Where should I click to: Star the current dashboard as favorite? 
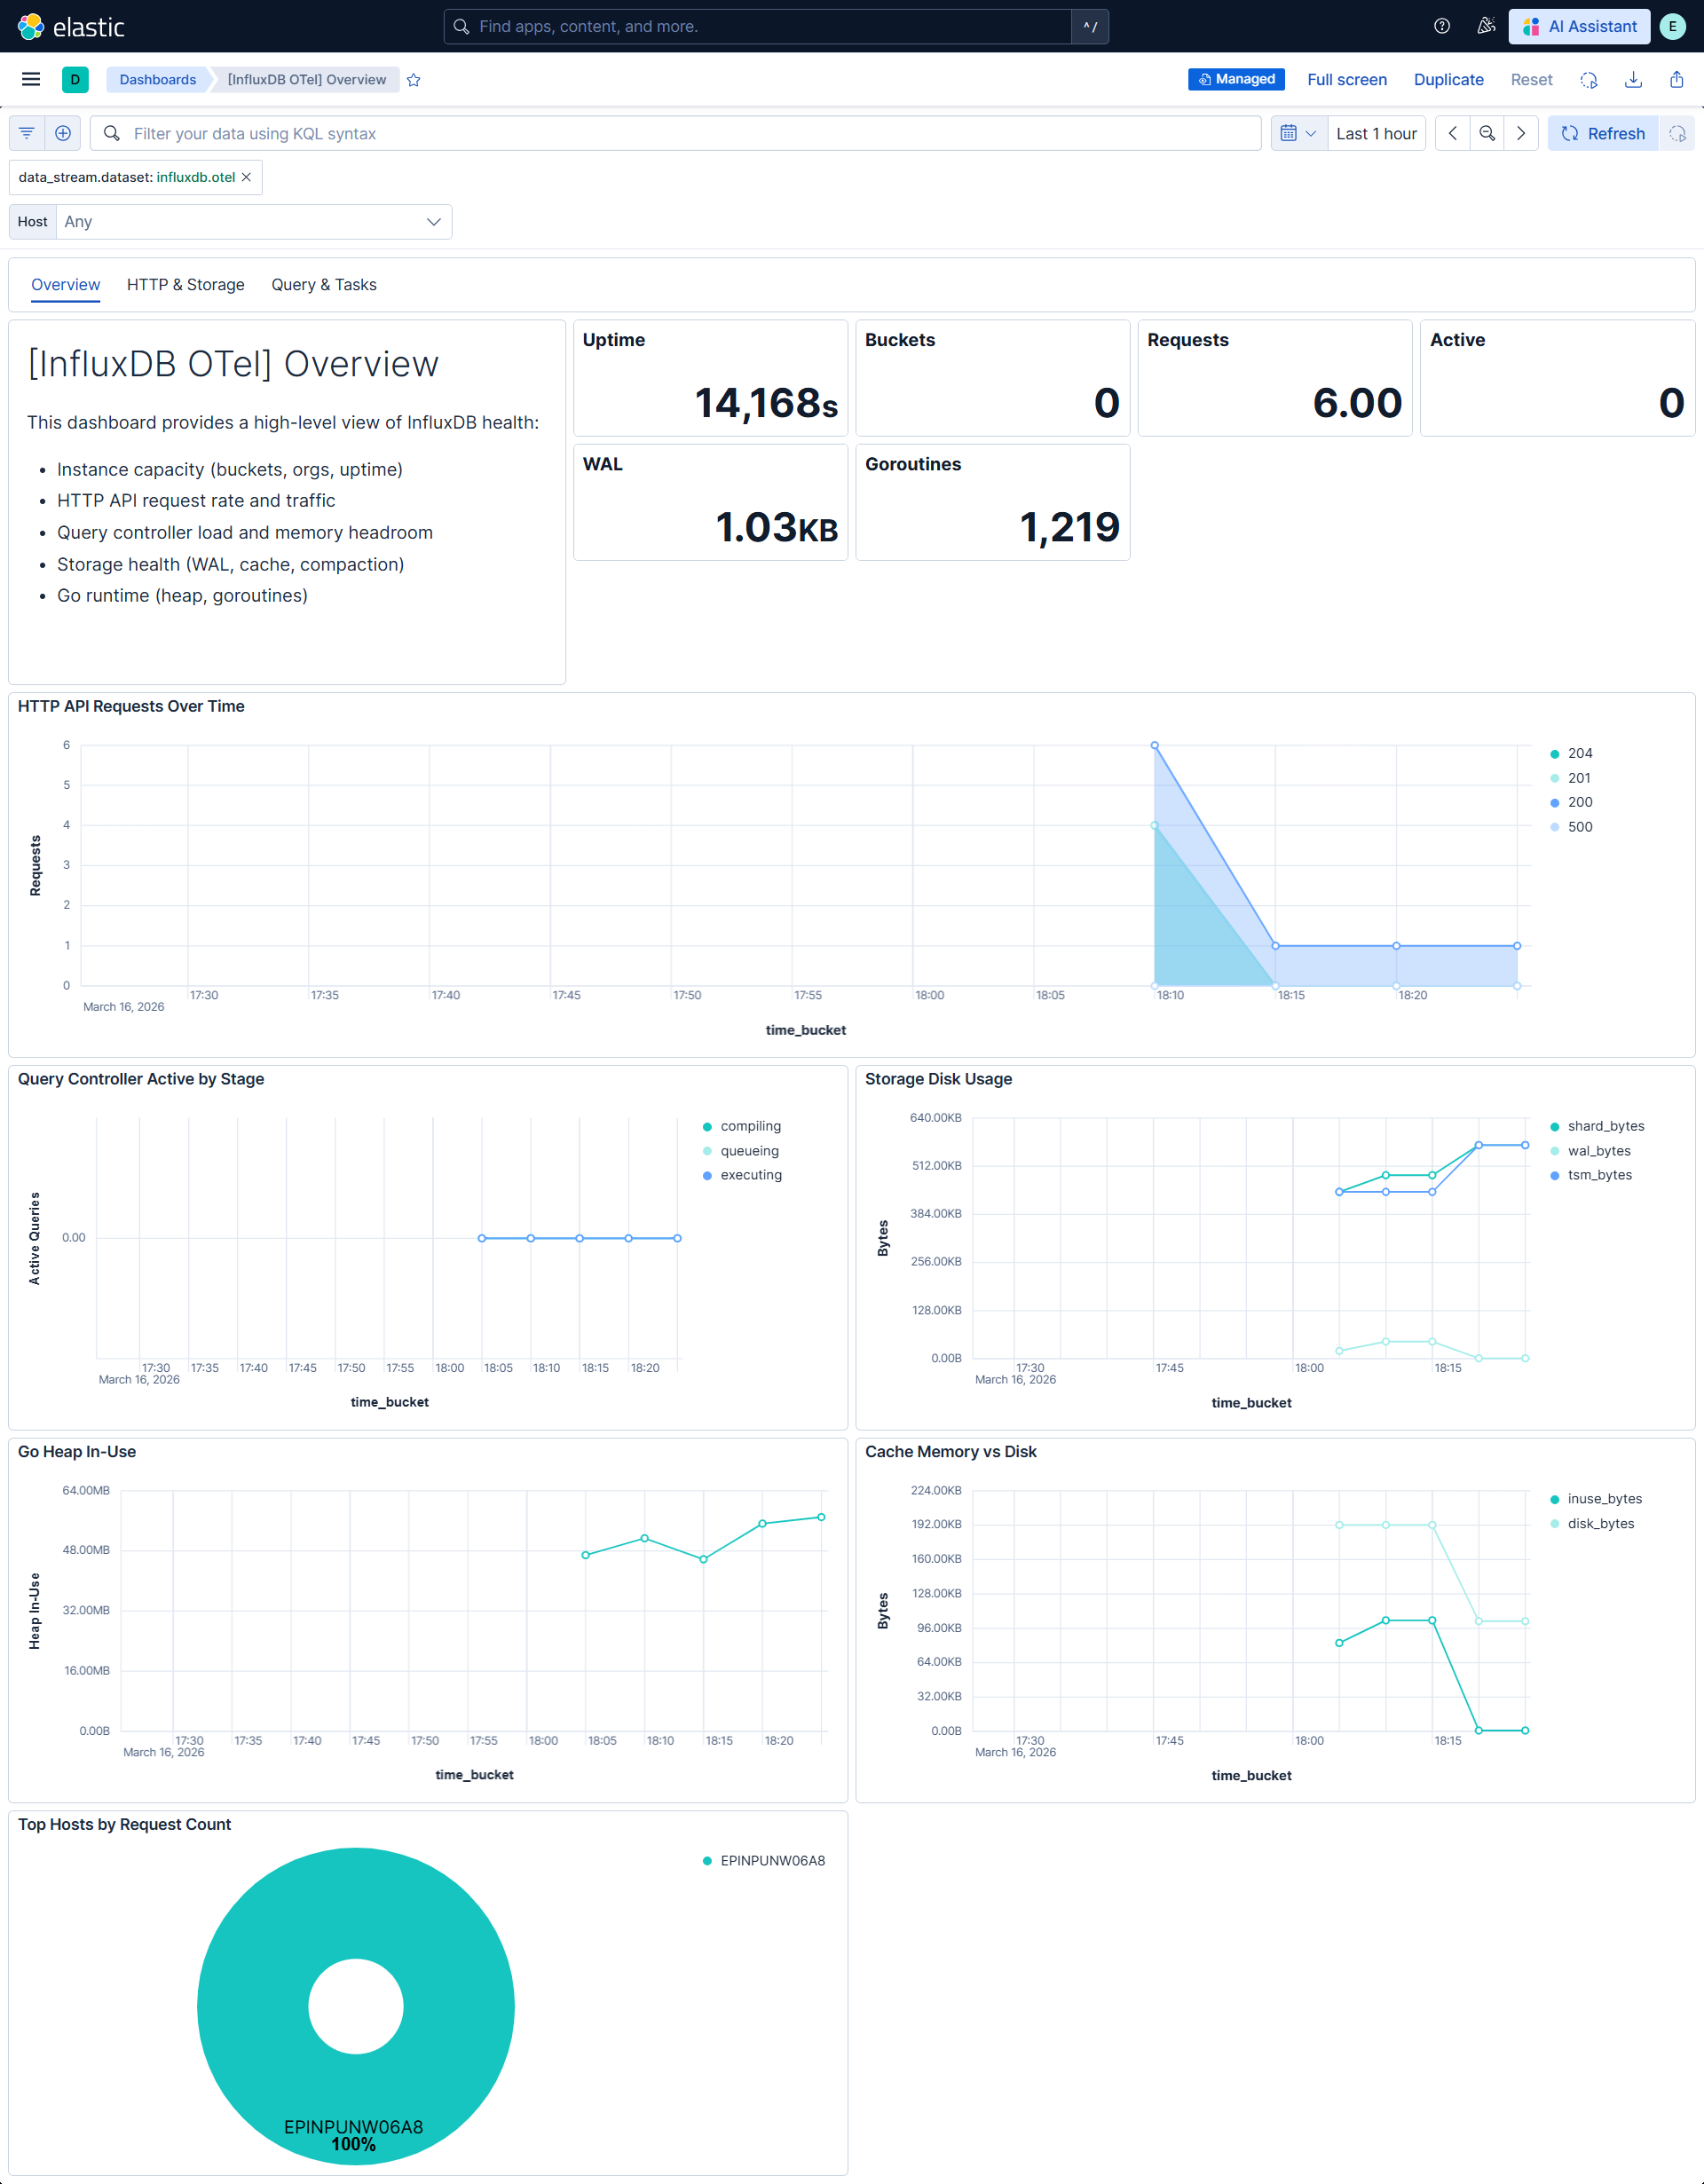414,80
